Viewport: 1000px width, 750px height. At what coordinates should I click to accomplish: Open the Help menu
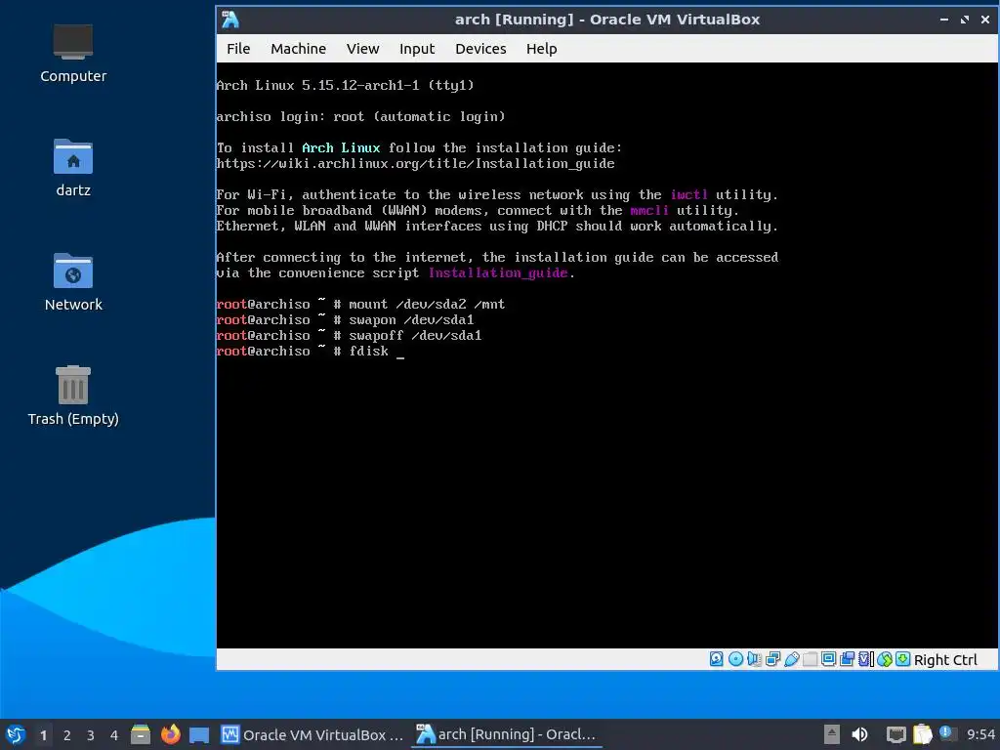tap(541, 49)
